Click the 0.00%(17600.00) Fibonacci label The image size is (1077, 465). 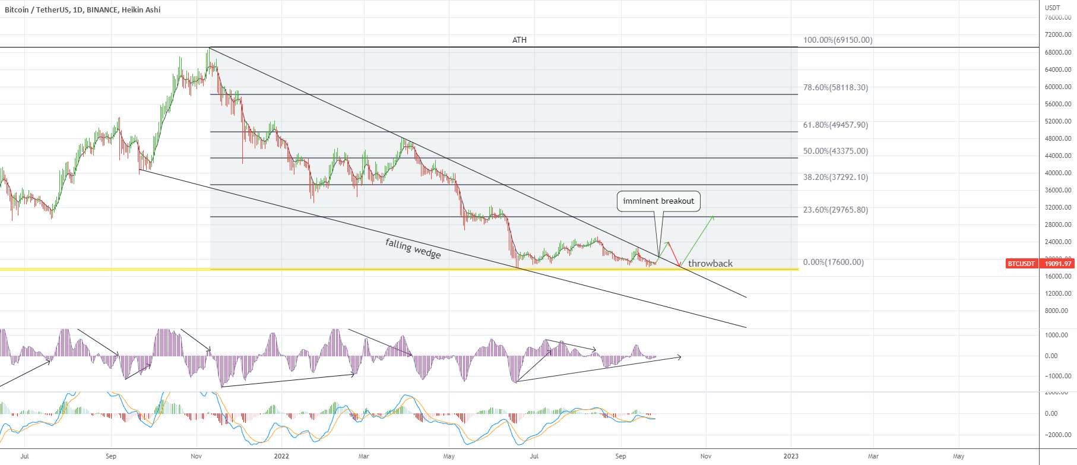(833, 262)
